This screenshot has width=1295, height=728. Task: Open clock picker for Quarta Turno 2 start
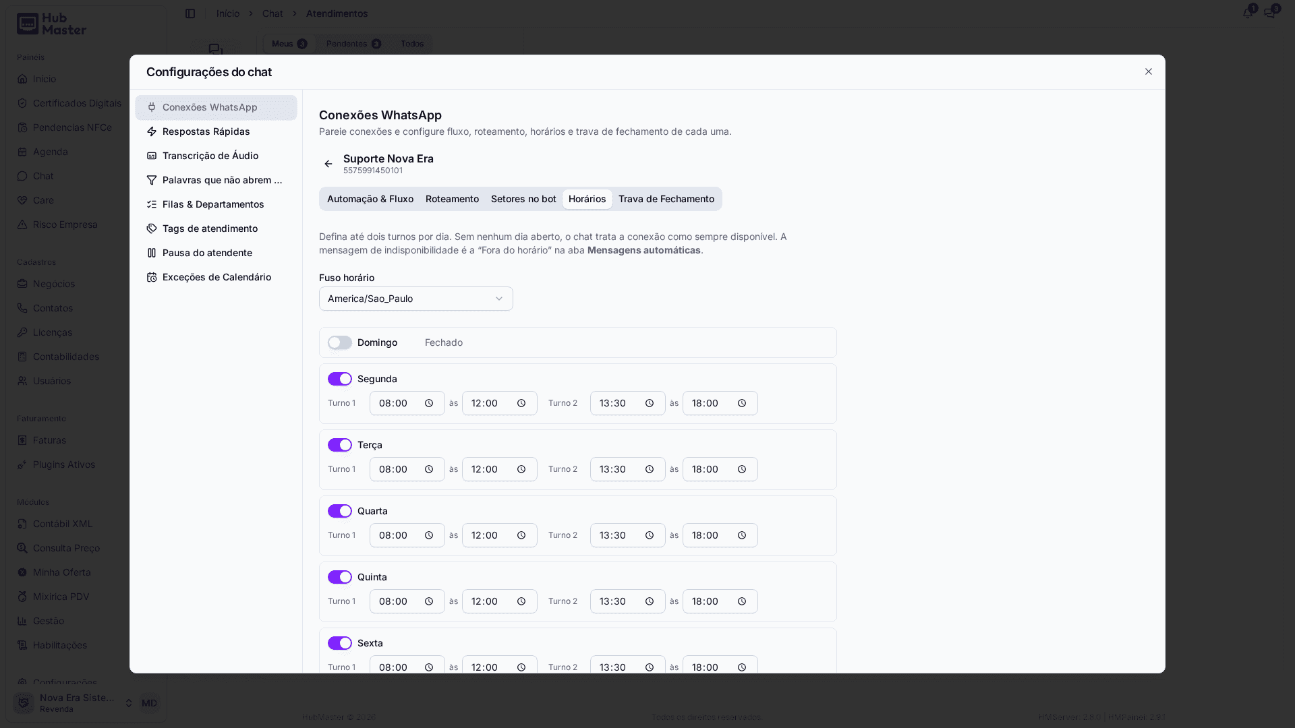pos(650,535)
